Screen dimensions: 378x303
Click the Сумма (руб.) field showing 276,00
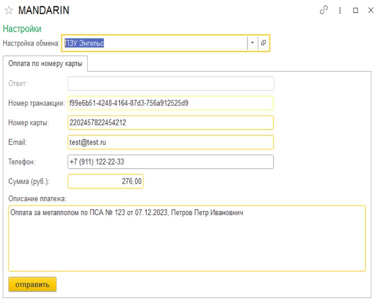[x=106, y=181]
